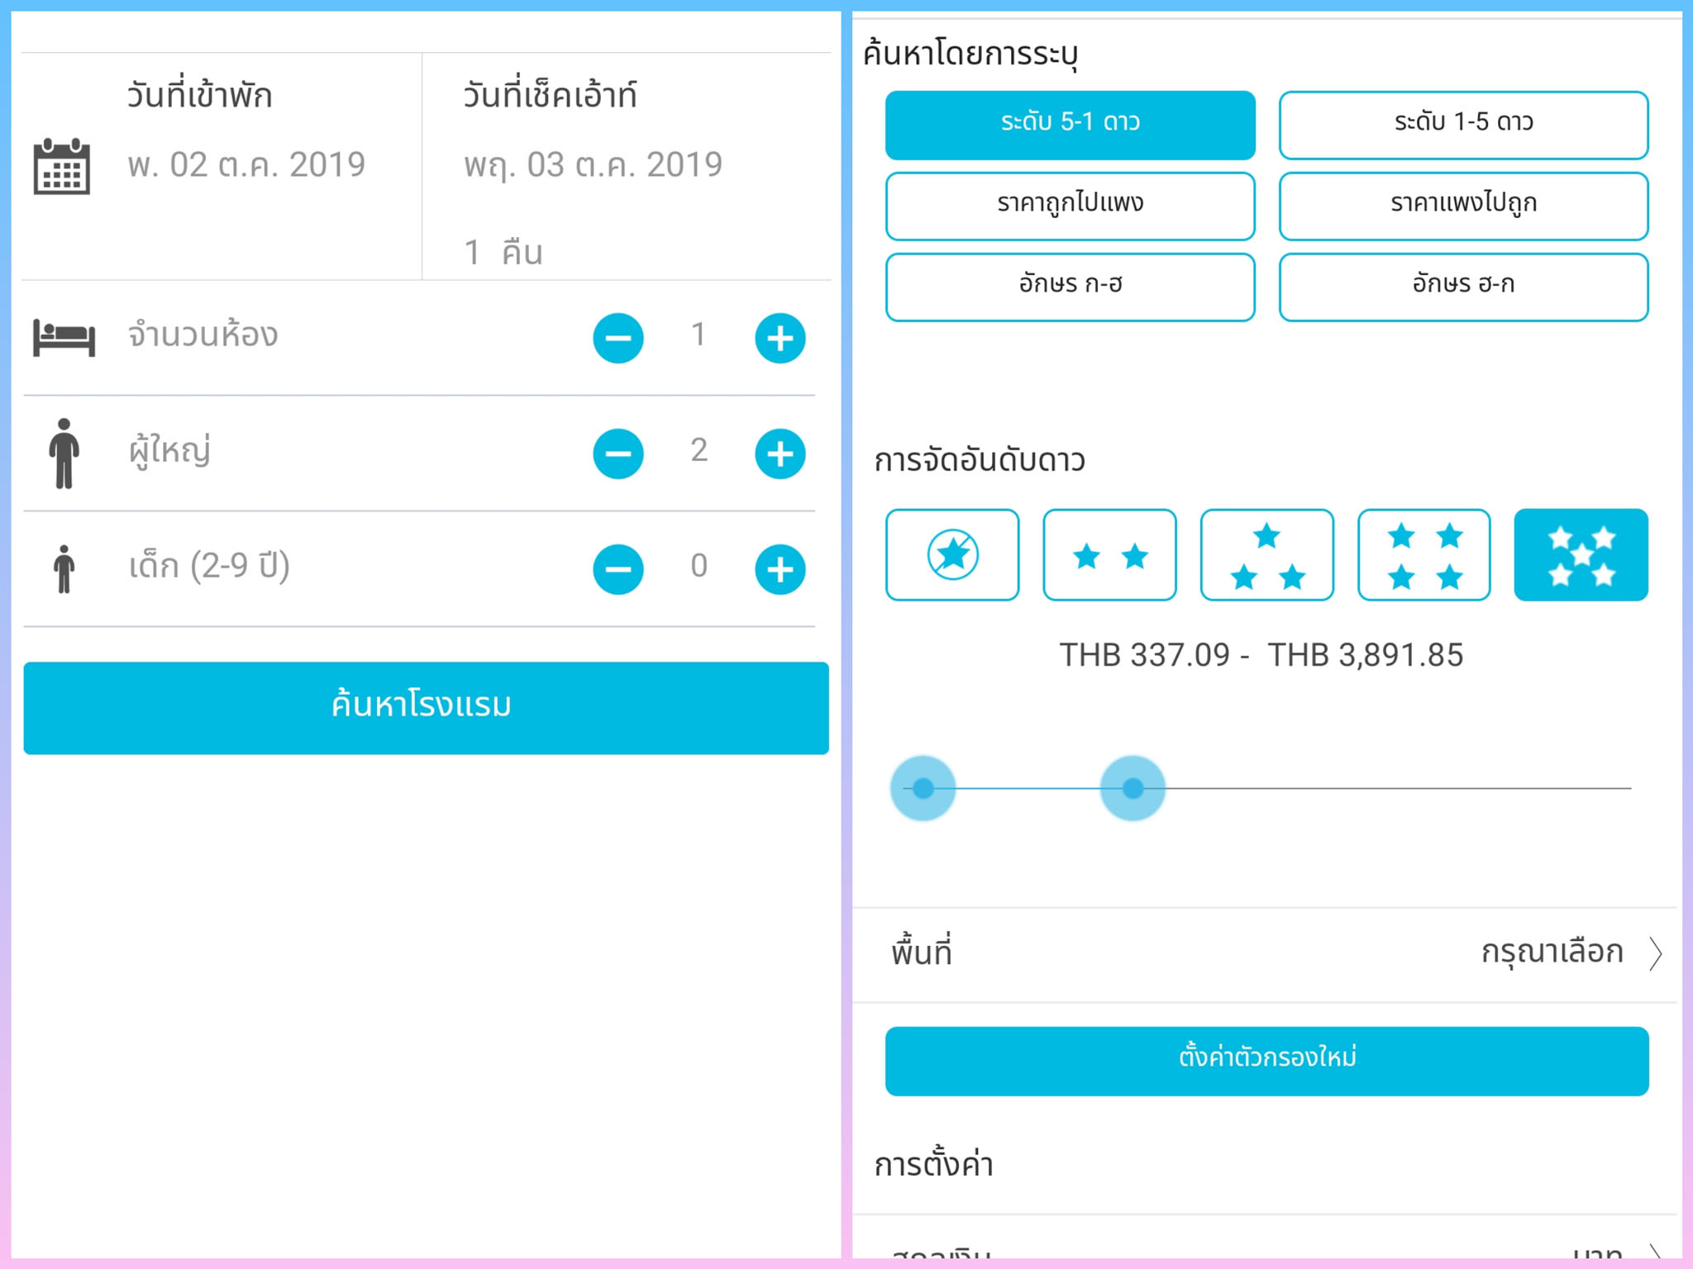Sort by ราคาถูกไปแพง
1693x1269 pixels.
click(1070, 206)
